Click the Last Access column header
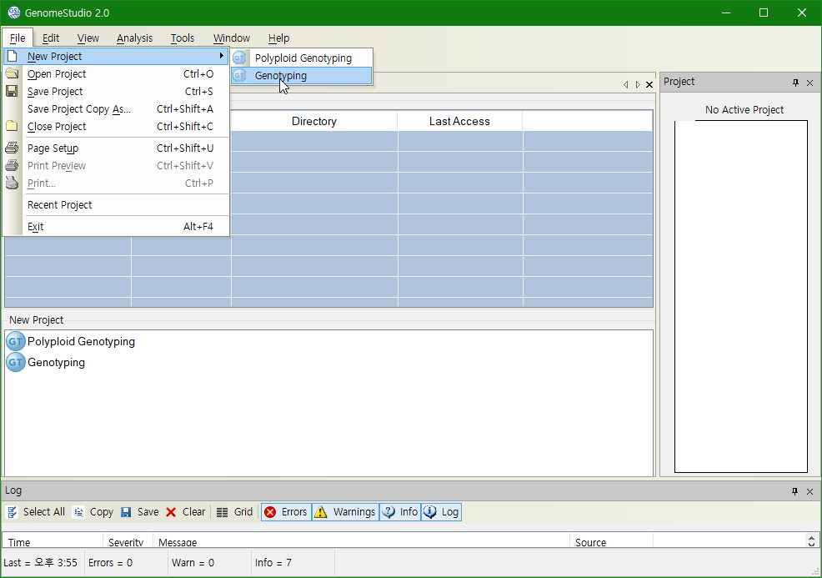This screenshot has height=578, width=822. [x=459, y=121]
